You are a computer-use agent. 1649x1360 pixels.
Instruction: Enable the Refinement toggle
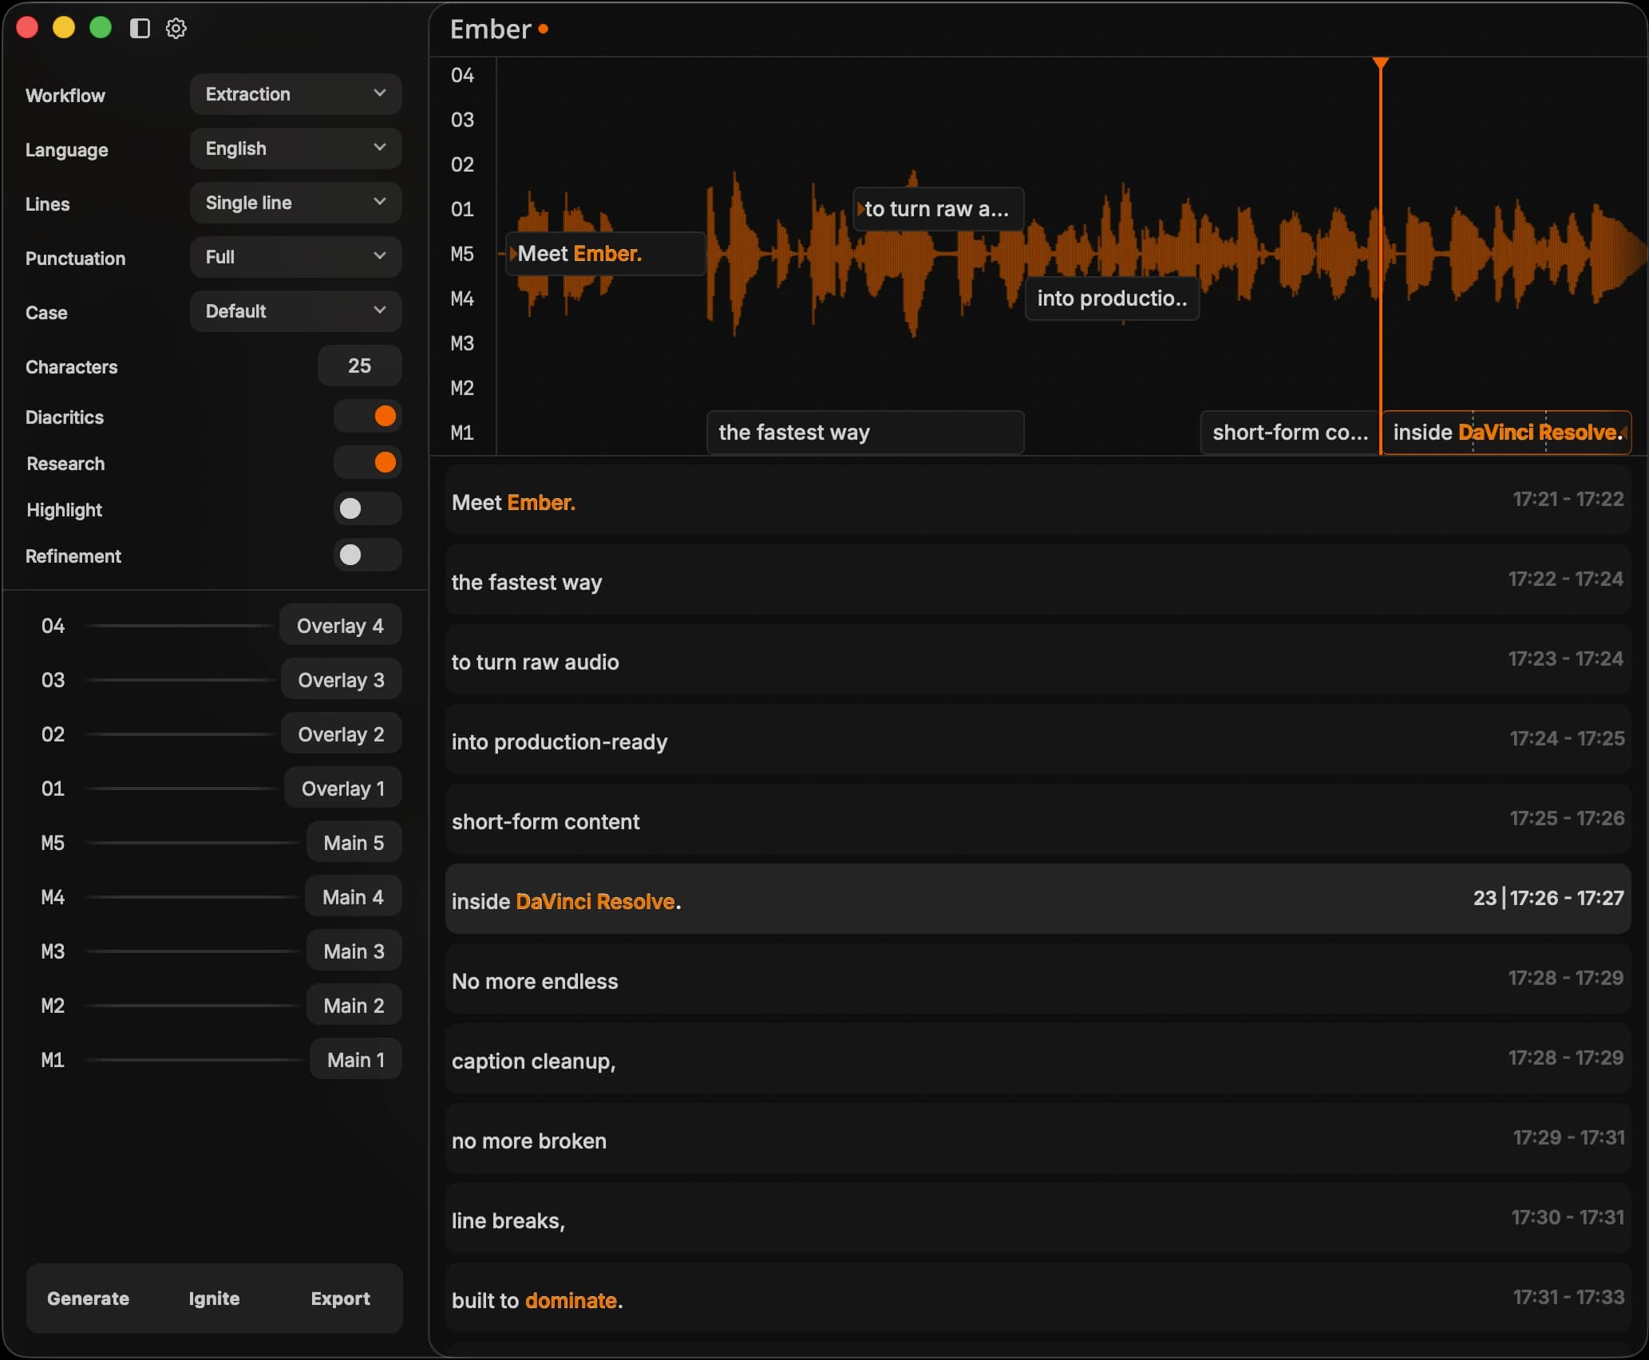pos(367,555)
